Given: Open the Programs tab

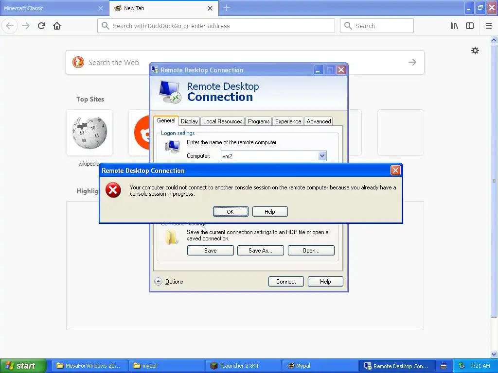Looking at the screenshot, I should coord(259,121).
